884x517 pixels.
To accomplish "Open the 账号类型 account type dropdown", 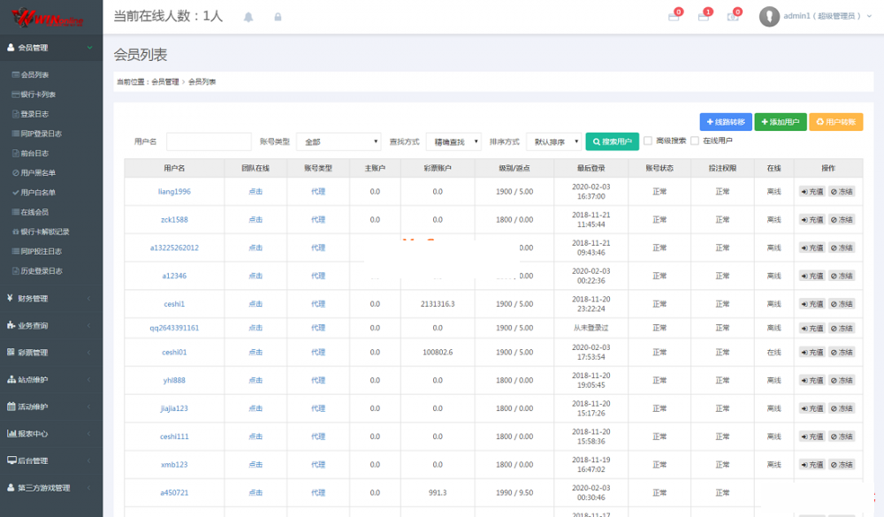I will coord(338,141).
